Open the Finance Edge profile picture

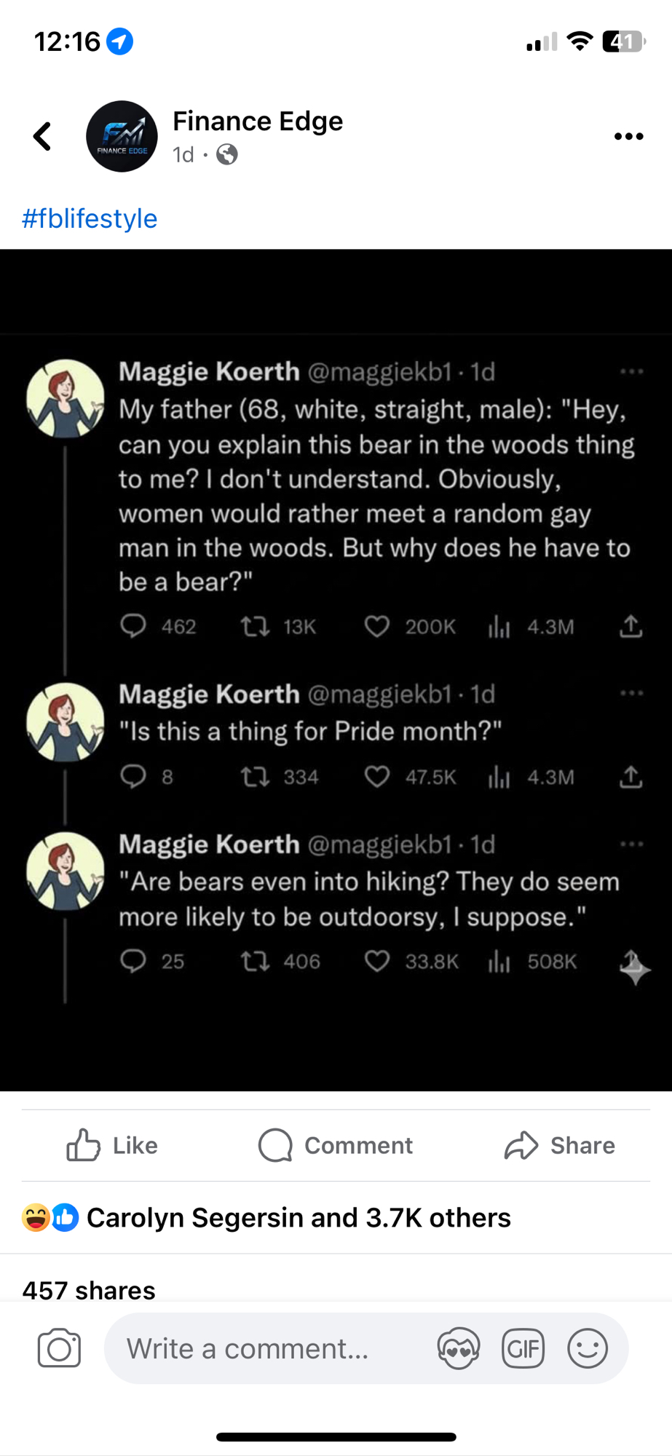point(122,136)
